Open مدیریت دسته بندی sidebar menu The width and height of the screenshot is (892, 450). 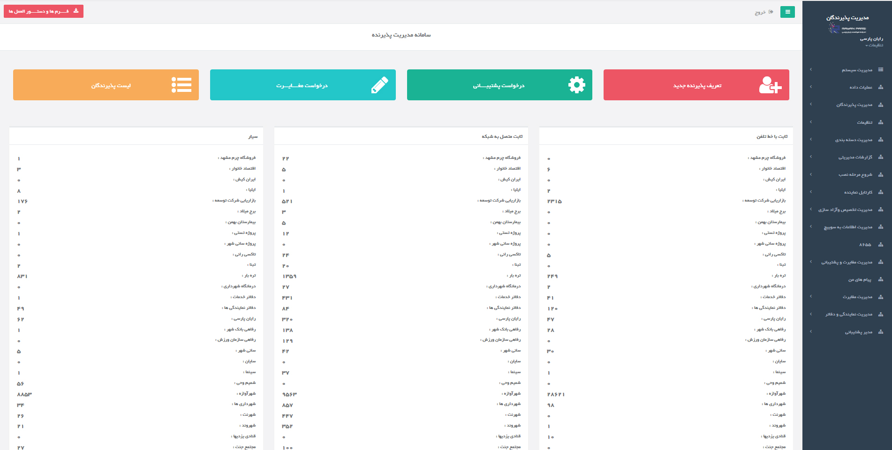coord(854,140)
